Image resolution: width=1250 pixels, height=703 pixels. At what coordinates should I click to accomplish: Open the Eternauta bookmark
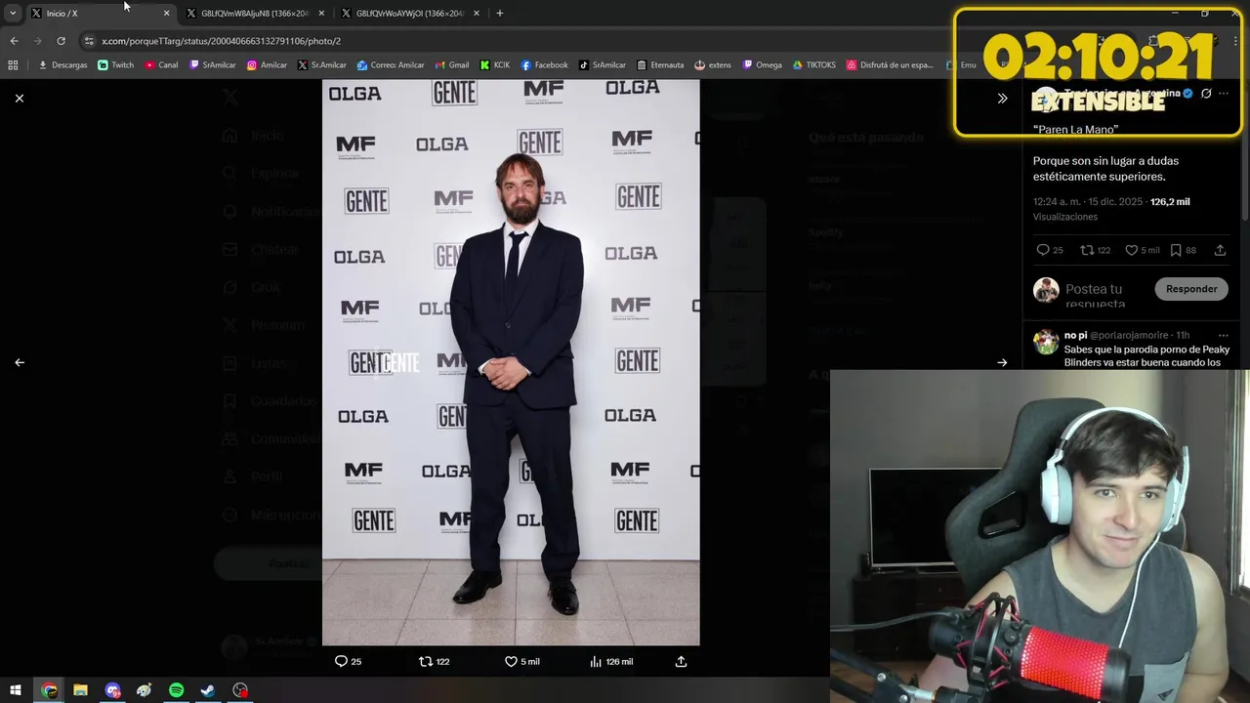coord(659,65)
